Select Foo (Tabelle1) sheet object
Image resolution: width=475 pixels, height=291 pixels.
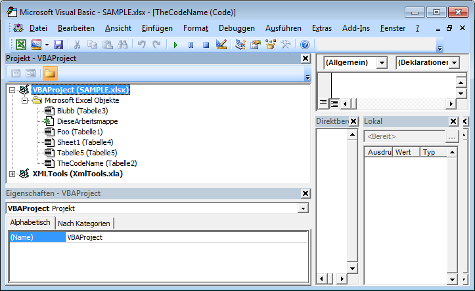[x=80, y=132]
